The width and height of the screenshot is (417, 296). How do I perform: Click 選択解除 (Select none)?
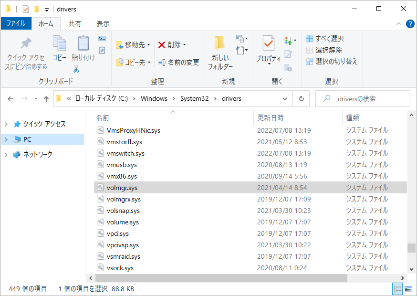coord(324,50)
